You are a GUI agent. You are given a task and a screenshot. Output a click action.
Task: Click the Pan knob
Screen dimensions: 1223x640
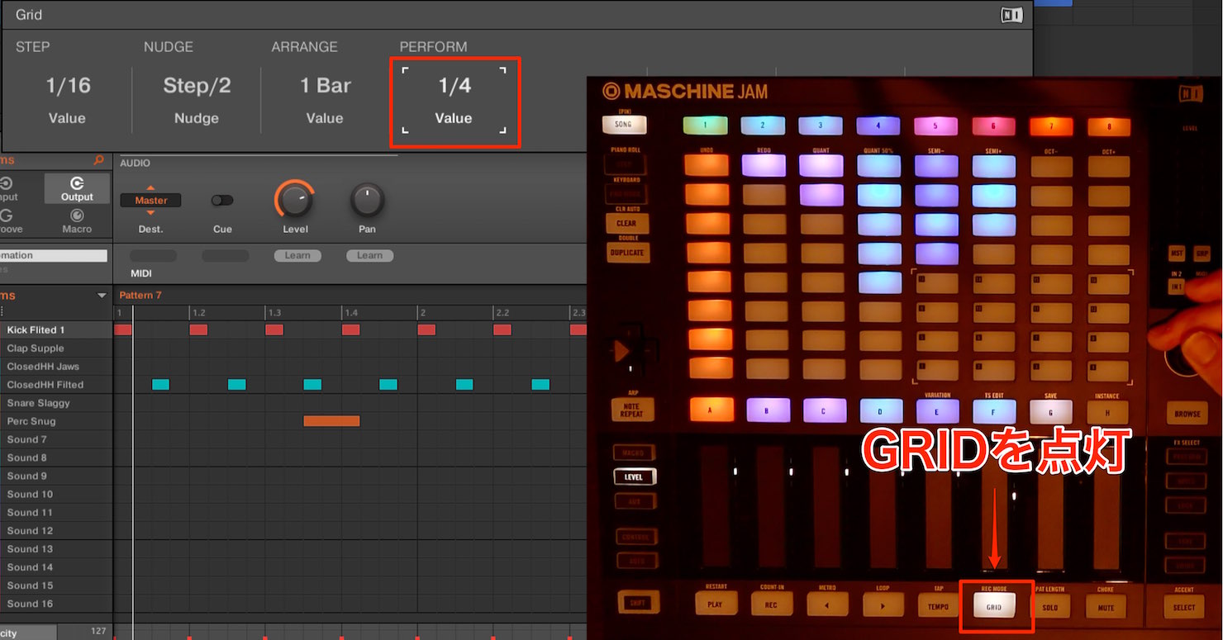[x=367, y=200]
